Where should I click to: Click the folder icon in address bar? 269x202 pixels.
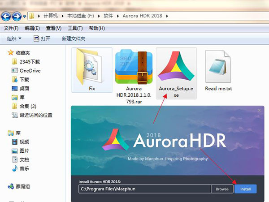click(x=31, y=16)
